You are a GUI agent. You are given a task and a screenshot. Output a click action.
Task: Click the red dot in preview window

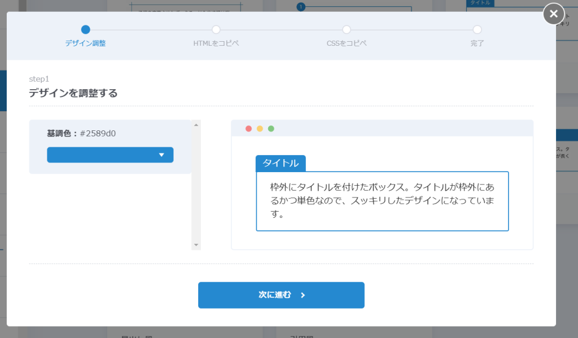tap(248, 129)
